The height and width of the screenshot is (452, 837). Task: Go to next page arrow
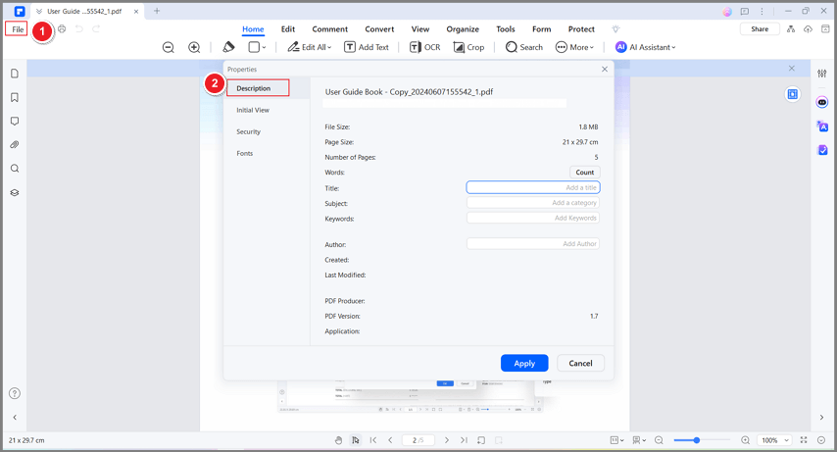click(x=446, y=440)
